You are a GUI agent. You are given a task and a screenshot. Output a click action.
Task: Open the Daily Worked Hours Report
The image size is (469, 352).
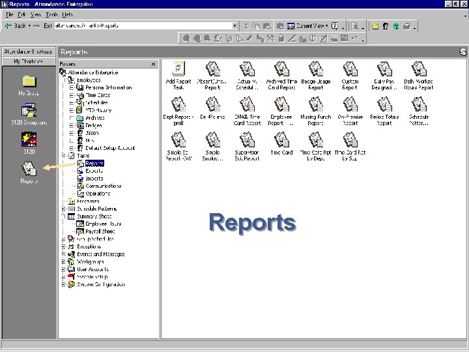[x=418, y=68]
